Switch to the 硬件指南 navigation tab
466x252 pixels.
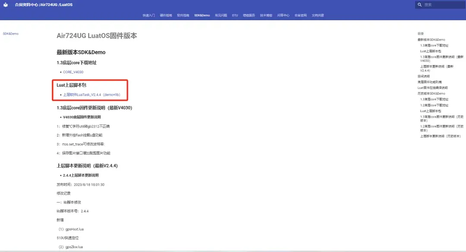(166, 16)
